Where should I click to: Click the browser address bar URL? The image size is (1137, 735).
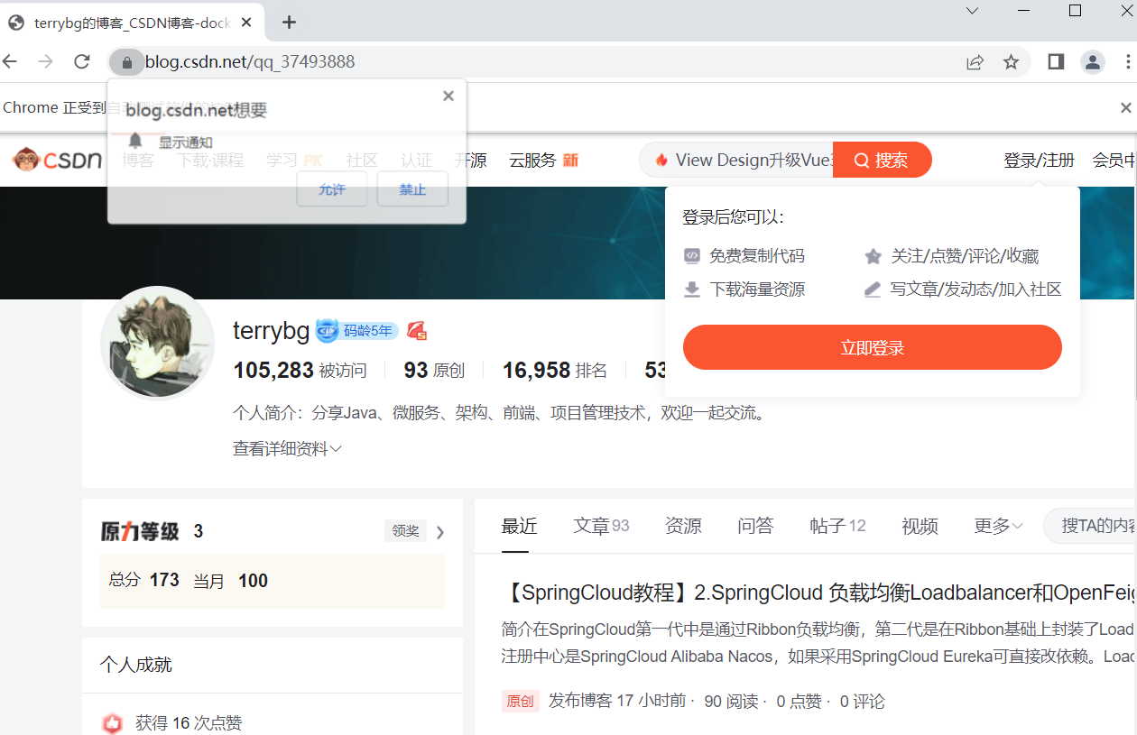(250, 62)
